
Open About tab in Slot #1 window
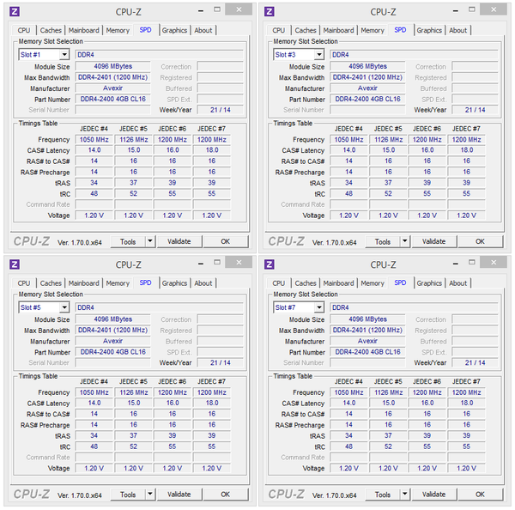203,30
